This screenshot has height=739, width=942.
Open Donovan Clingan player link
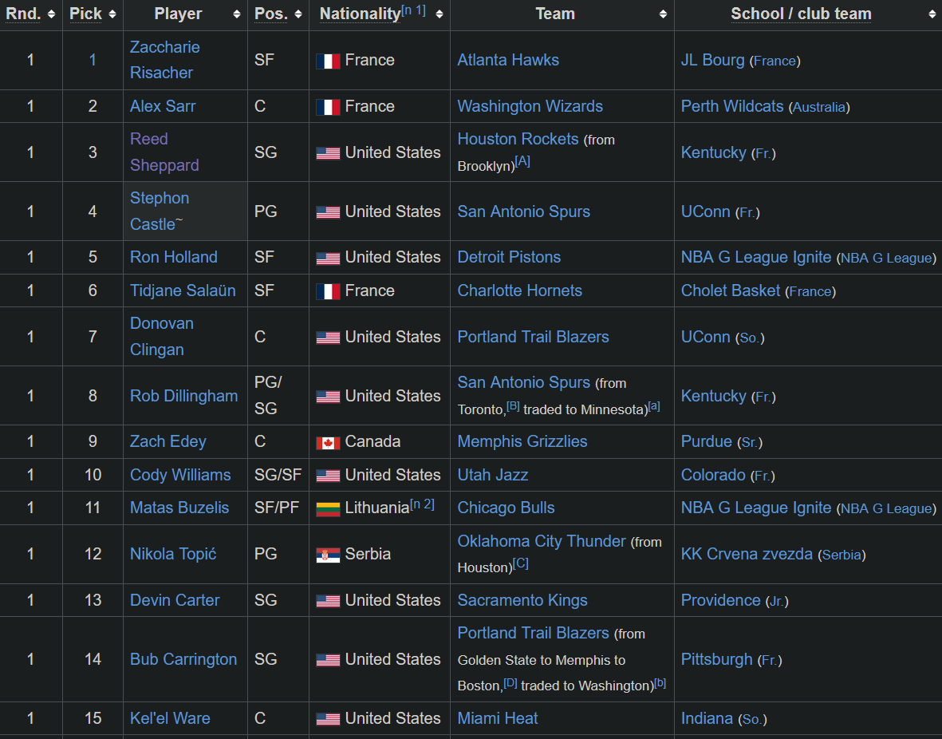(x=162, y=336)
